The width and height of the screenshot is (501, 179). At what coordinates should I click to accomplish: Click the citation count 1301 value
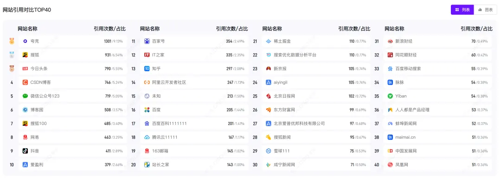[107, 41]
